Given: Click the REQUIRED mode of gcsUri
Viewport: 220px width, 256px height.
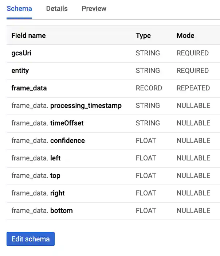Looking at the screenshot, I should (x=193, y=53).
